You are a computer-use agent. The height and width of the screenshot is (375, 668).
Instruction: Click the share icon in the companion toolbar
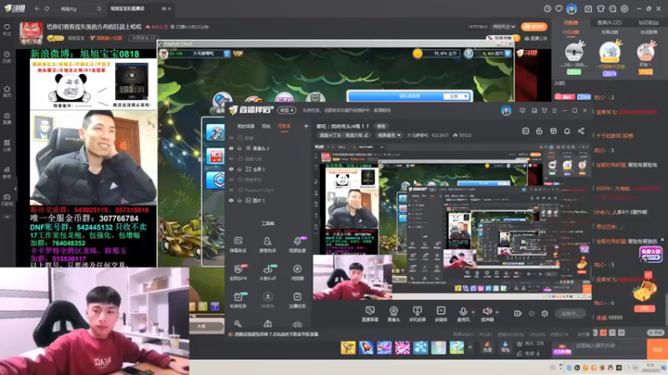(x=581, y=131)
